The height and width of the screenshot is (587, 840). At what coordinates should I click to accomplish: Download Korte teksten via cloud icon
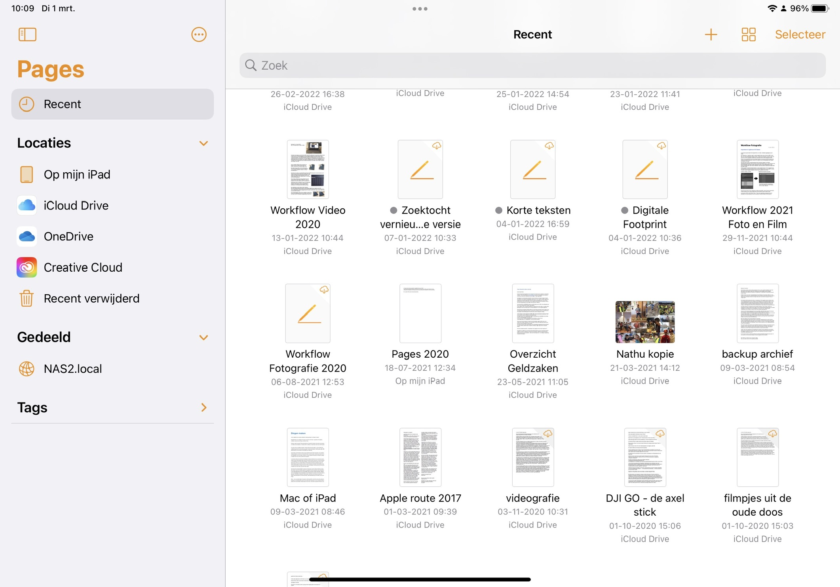point(549,146)
